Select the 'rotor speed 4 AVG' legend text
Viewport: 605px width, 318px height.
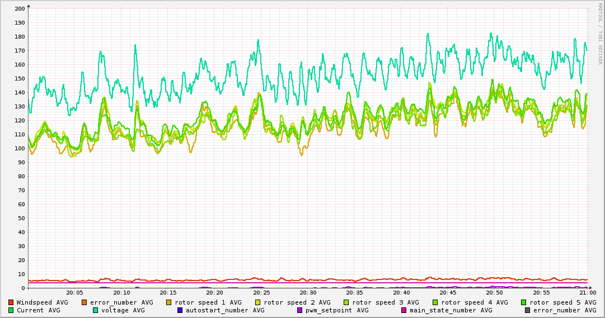click(475, 303)
